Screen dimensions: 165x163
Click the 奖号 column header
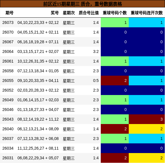(x=55, y=13)
